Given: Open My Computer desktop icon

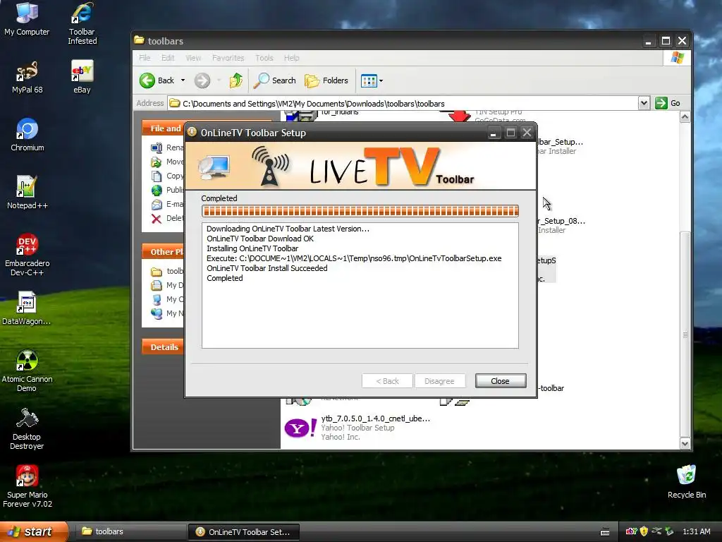Looking at the screenshot, I should pyautogui.click(x=27, y=18).
